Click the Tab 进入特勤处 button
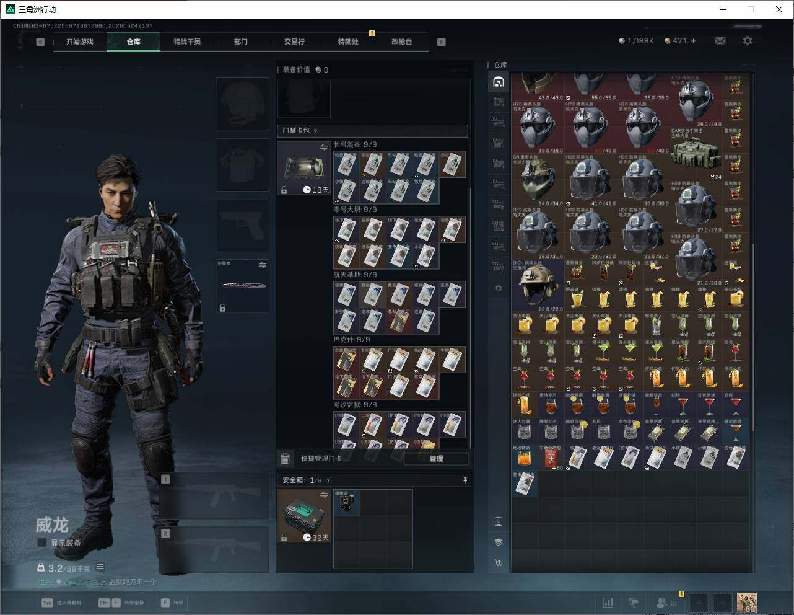The height and width of the screenshot is (615, 794). point(62,603)
